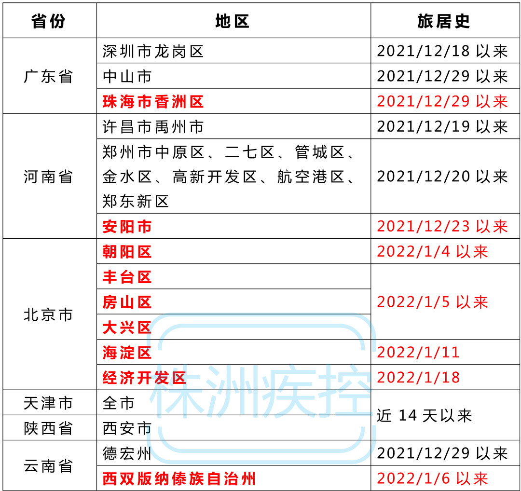Click date 2022/1/11
The height and width of the screenshot is (491, 521).
point(419,353)
